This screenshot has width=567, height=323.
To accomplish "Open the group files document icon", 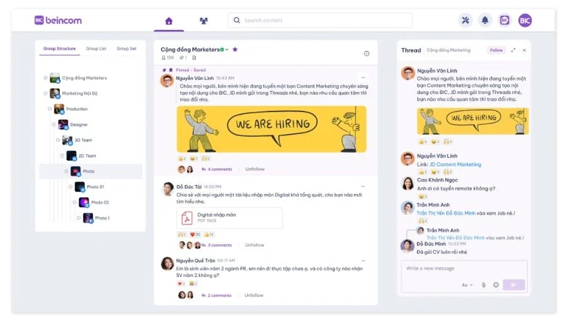I will (x=194, y=57).
